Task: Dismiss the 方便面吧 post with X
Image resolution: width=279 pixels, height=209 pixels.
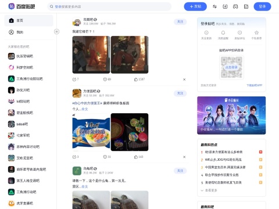Action: coord(184,157)
